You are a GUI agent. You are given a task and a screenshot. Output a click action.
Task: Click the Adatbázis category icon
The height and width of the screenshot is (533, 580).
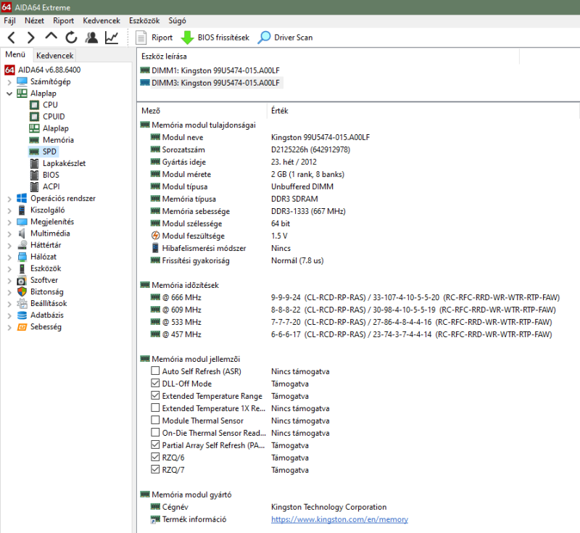pyautogui.click(x=22, y=315)
